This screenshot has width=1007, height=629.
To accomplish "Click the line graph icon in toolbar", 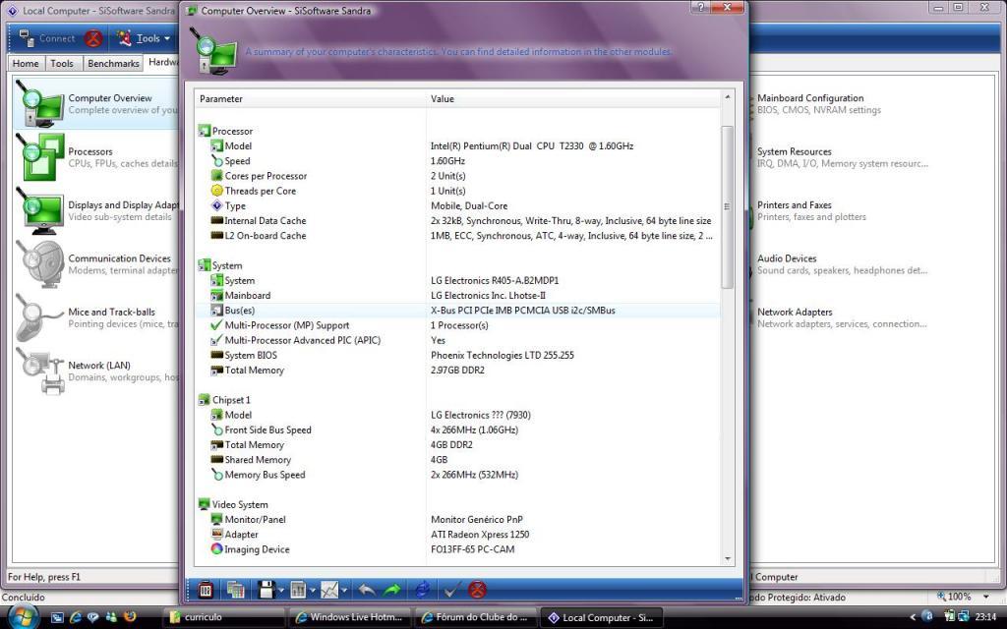I will 329,590.
